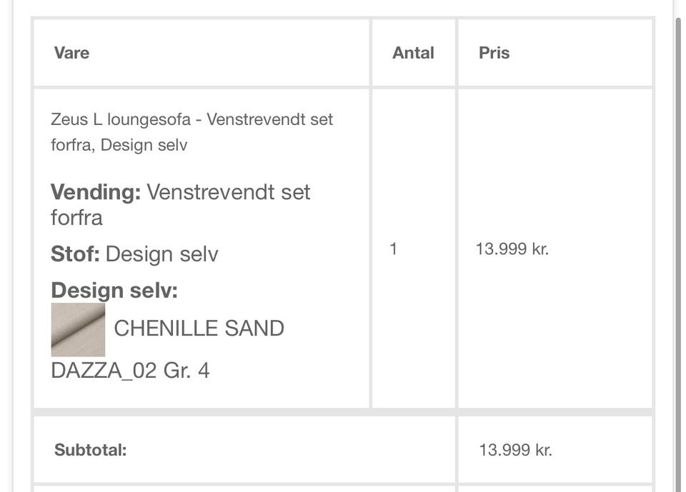The width and height of the screenshot is (686, 492).
Task: Click the quantity value 1
Action: [394, 249]
